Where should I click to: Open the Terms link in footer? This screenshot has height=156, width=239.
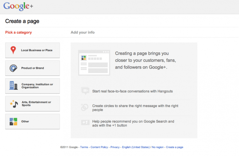tap(84, 147)
